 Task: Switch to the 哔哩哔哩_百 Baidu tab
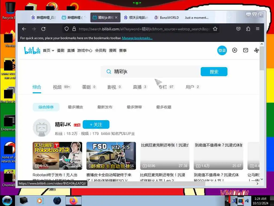[x=44, y=17]
